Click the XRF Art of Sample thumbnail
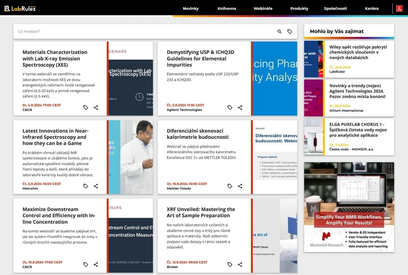The height and width of the screenshot is (275, 408). pos(275,236)
